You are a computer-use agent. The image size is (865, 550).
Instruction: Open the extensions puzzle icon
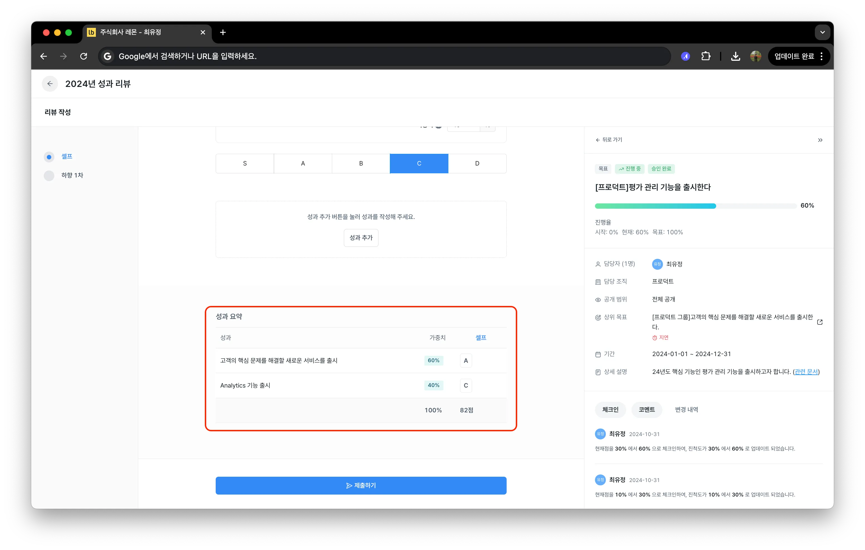[x=706, y=56]
